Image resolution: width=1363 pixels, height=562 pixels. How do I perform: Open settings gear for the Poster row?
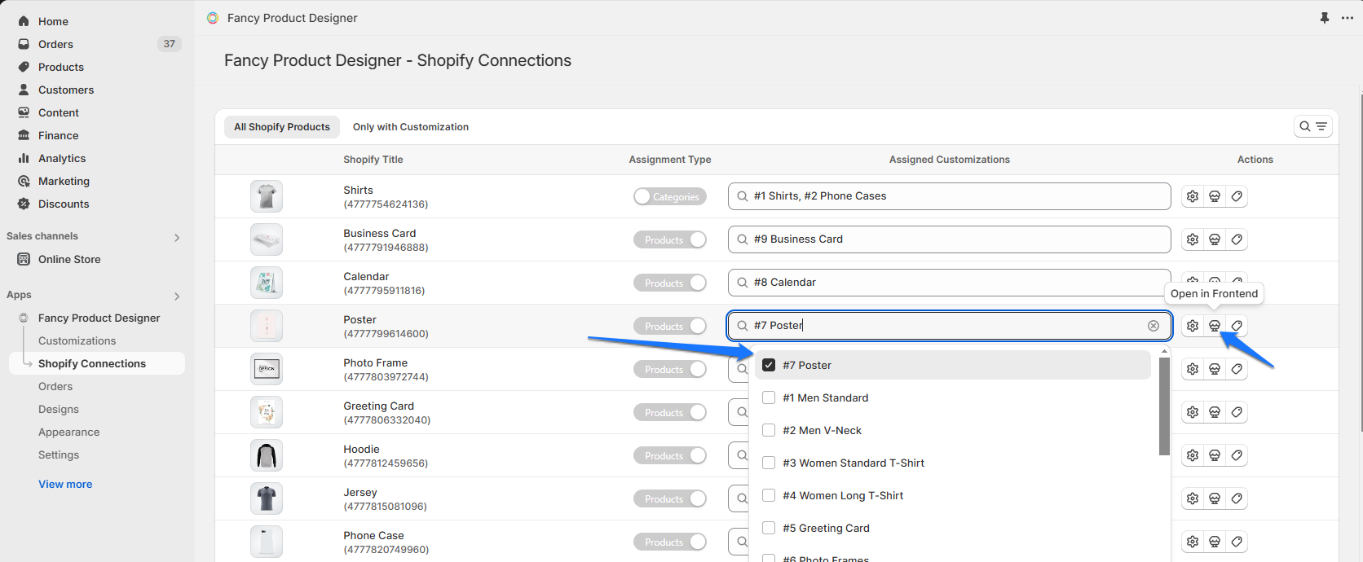pyautogui.click(x=1193, y=326)
